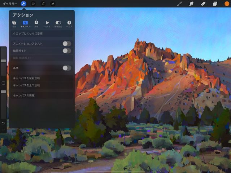231x173 pixels.
Task: Click the brush size slider handle
Action: pos(3,61)
